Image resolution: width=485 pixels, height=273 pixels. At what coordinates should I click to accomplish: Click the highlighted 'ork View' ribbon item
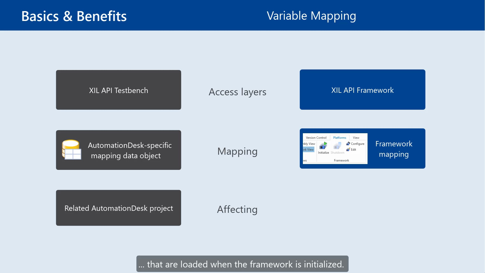(308, 149)
